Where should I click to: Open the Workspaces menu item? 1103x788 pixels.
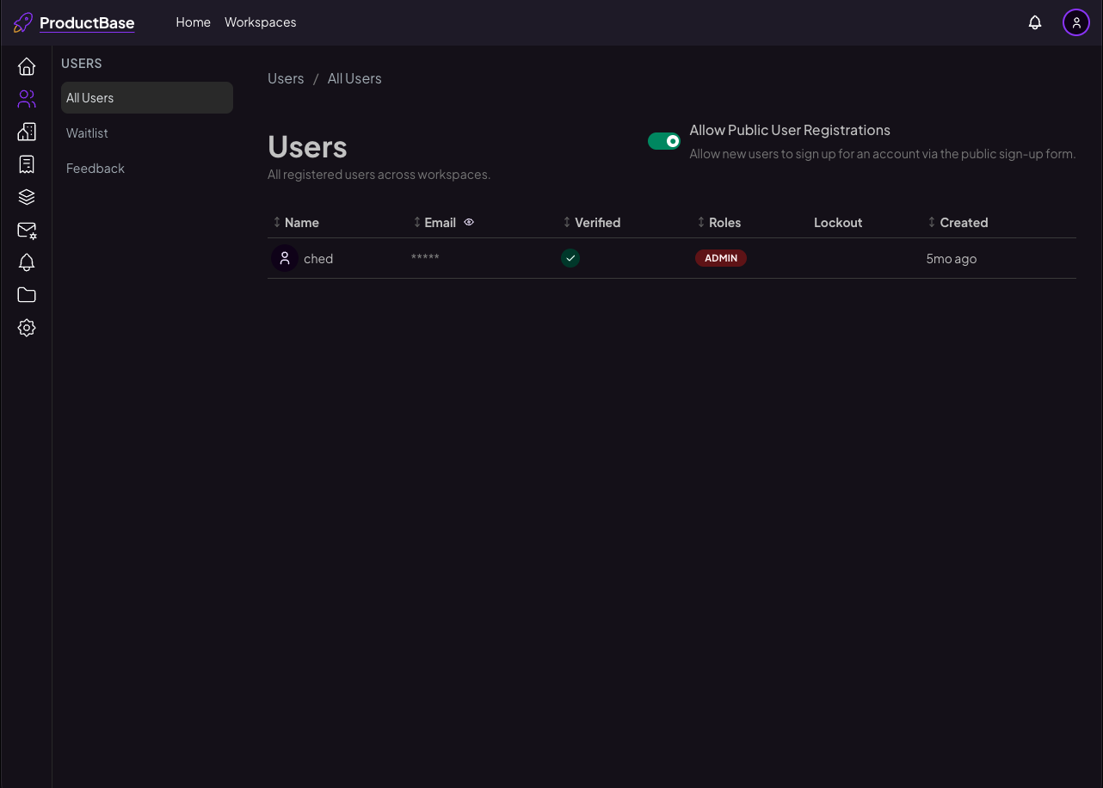coord(261,22)
